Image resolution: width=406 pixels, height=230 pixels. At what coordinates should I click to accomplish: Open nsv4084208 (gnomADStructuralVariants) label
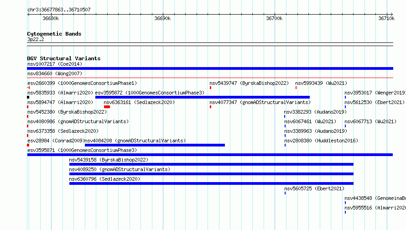pos(135,141)
